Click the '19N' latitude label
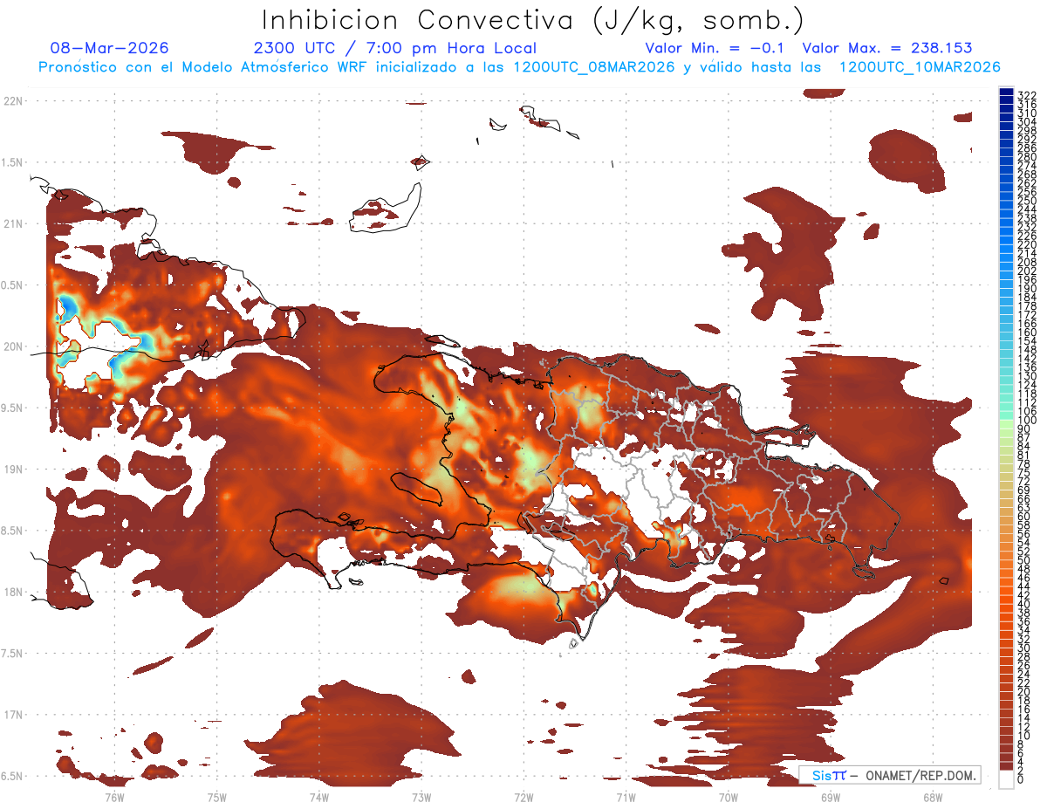This screenshot has height=809, width=1047. [x=13, y=470]
